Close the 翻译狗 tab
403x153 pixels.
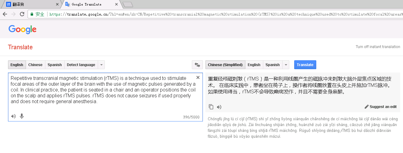tap(57, 4)
